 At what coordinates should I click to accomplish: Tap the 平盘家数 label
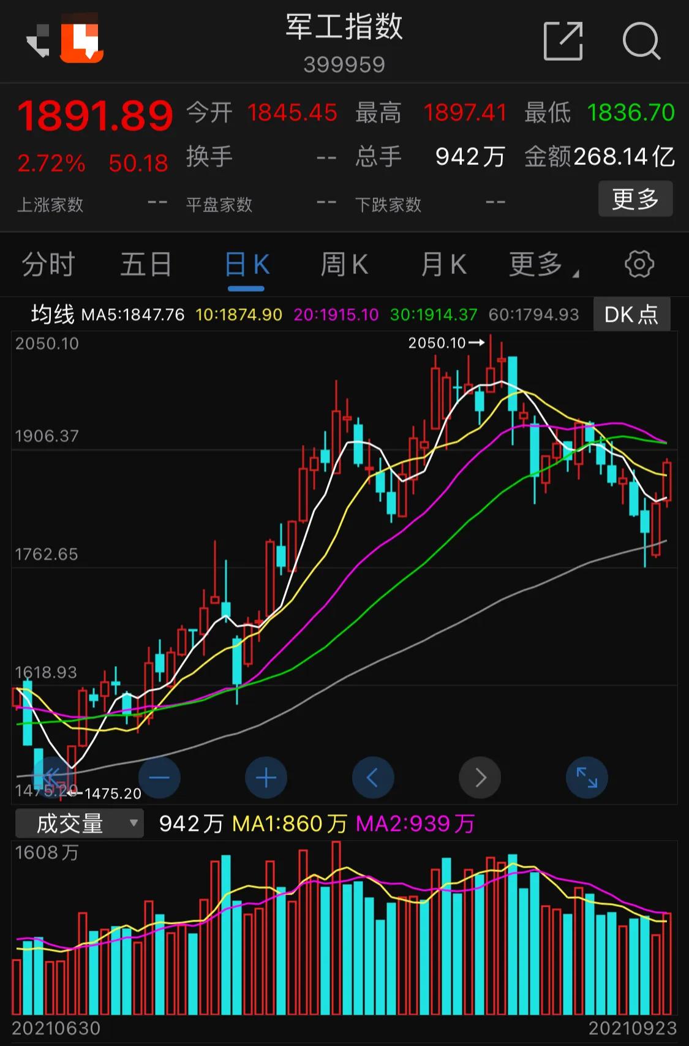coord(219,205)
